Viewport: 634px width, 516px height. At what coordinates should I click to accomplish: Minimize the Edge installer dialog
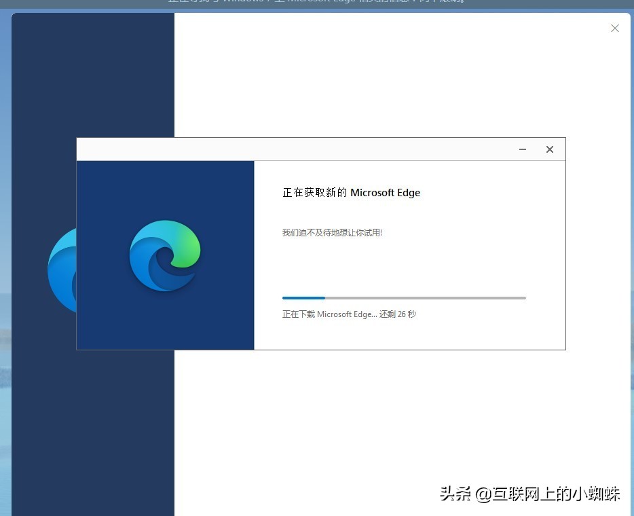(522, 149)
